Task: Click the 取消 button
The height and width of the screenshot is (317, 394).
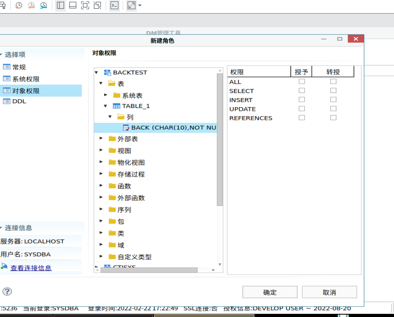Action: coord(330,292)
